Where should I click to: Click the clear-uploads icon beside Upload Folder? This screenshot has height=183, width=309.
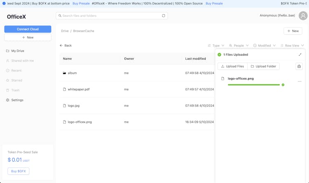coord(299,66)
